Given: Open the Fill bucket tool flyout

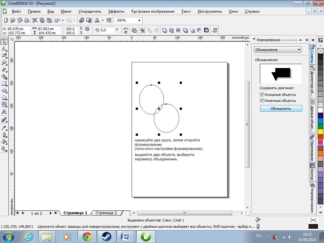Looking at the screenshot, I should (x=4, y=142).
